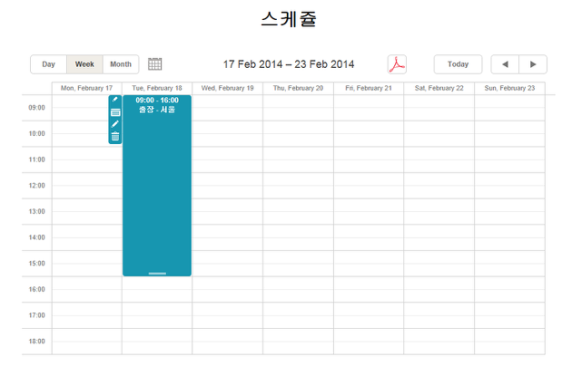This screenshot has width=572, height=376.
Task: Click the 12:00 time label
Action: [37, 186]
